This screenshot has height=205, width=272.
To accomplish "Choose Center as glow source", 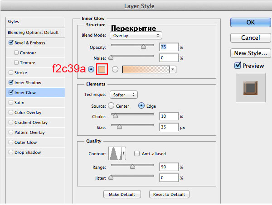I will click(x=111, y=105).
